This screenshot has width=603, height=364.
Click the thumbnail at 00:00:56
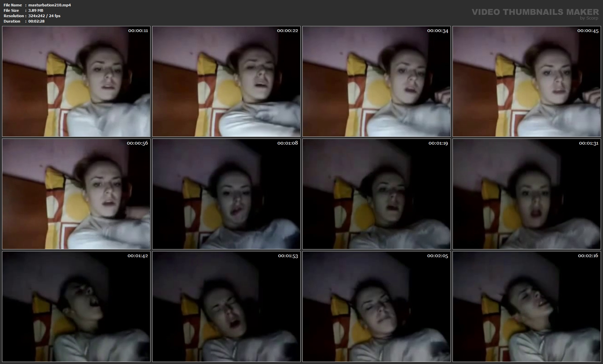[x=76, y=194]
